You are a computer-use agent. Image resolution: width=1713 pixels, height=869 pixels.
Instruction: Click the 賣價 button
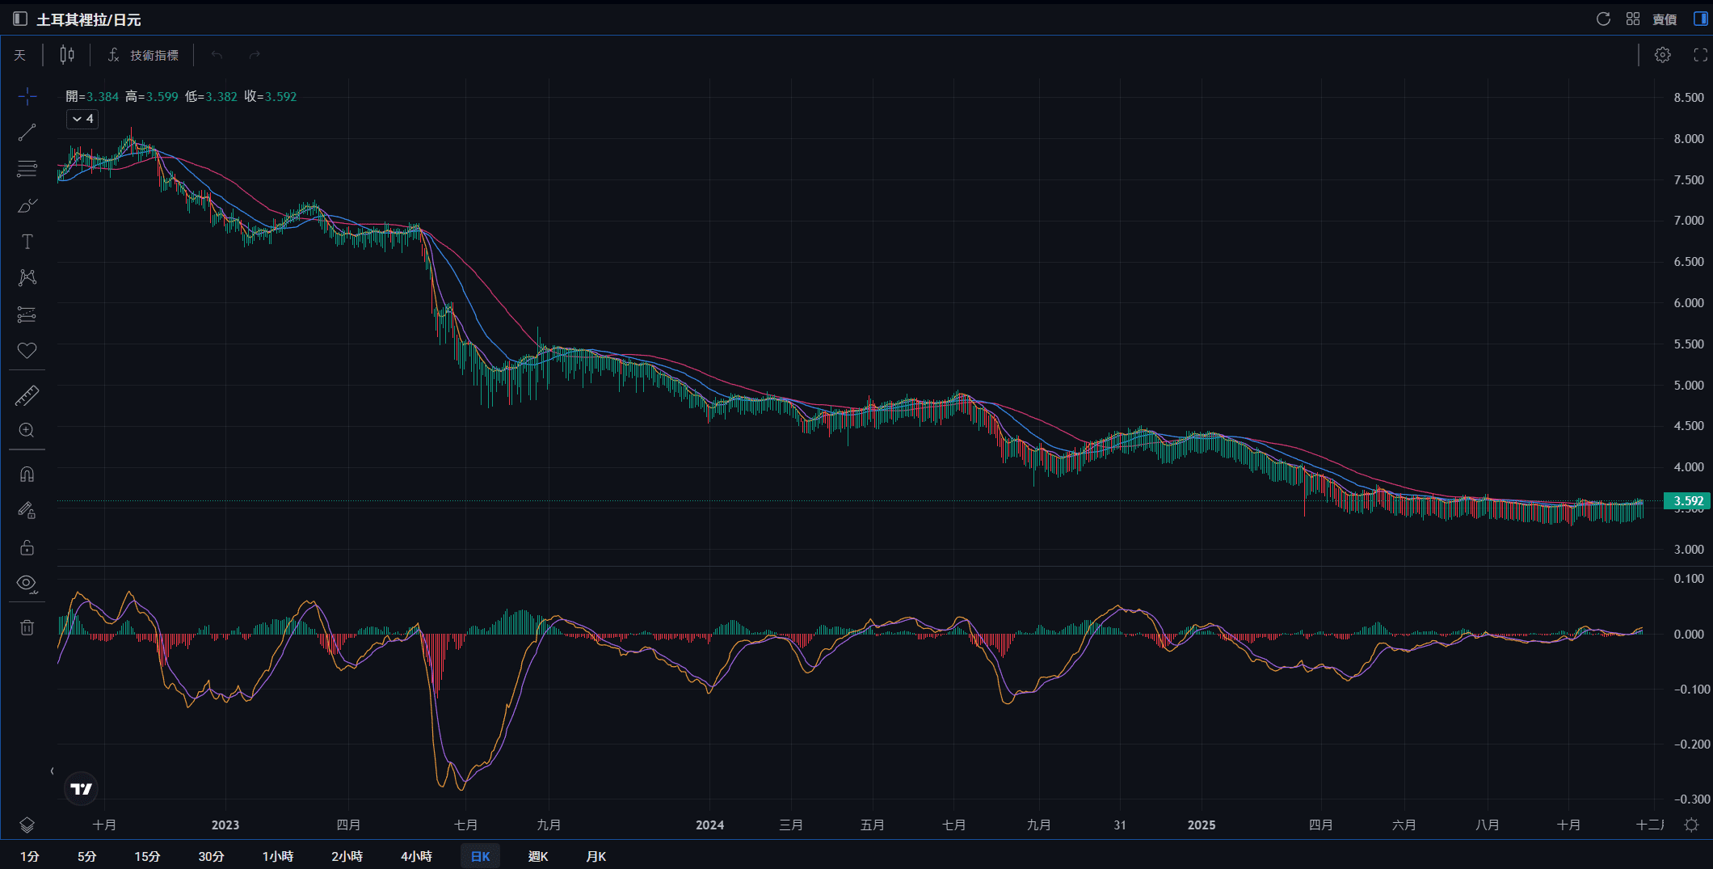click(x=1665, y=19)
